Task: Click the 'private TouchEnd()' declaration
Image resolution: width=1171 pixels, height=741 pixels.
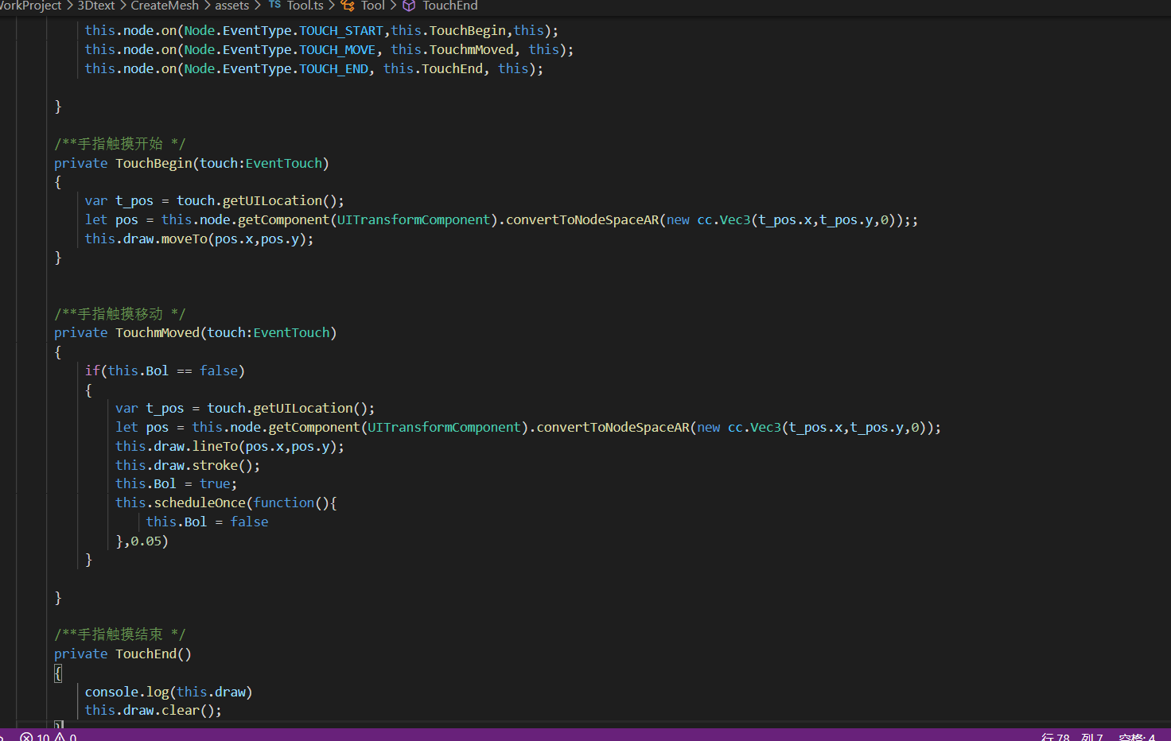Action: (123, 654)
